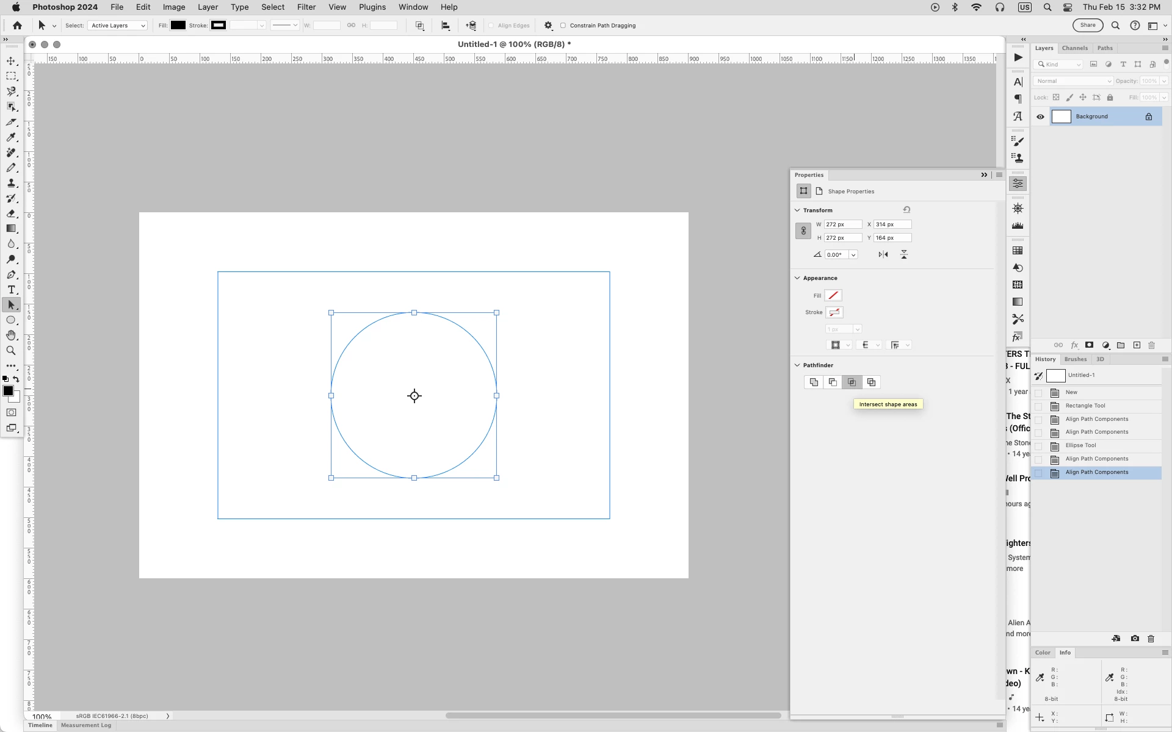This screenshot has width=1172, height=732.
Task: Click the Ellipse Tool history state
Action: tap(1080, 445)
